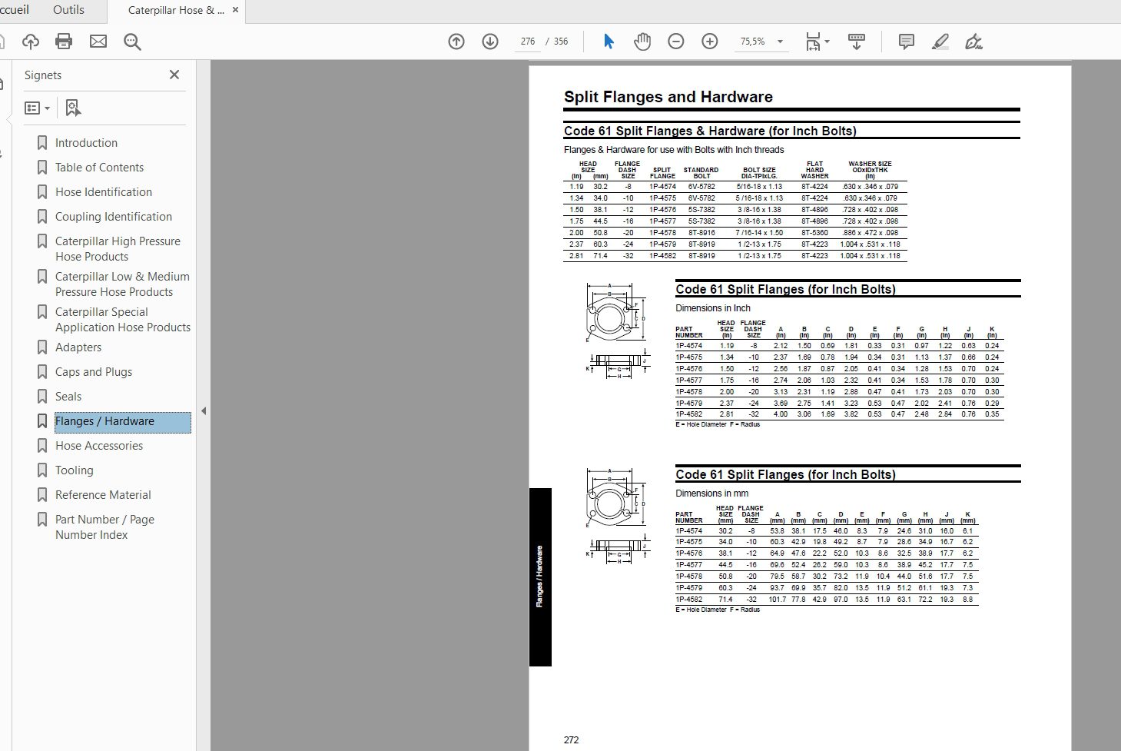Collapse the navigation pane arrow

204,411
